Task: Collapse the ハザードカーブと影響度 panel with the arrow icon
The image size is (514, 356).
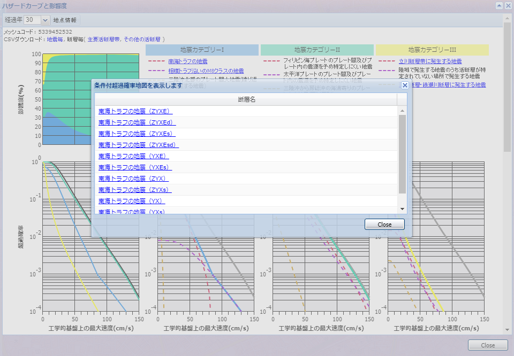Action: 499,5
